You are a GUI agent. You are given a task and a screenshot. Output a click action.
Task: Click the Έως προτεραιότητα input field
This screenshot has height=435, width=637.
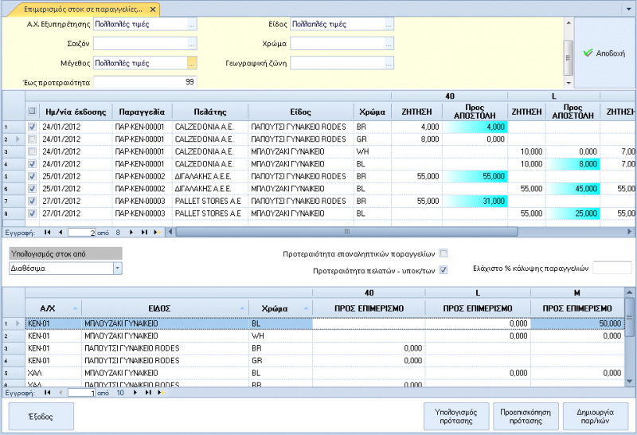(145, 82)
